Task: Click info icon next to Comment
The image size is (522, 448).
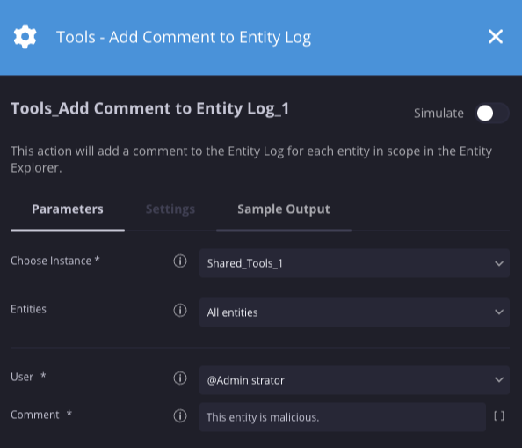Action: pyautogui.click(x=180, y=416)
